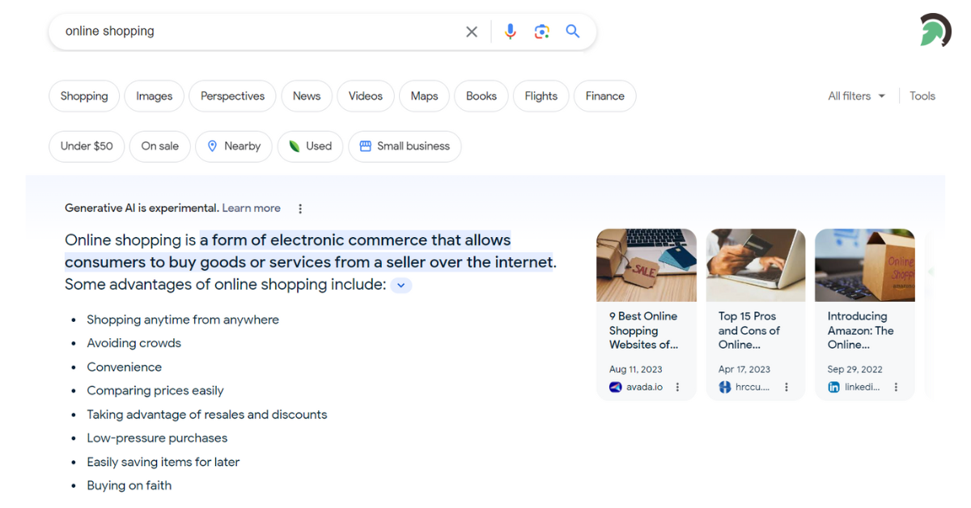This screenshot has width=971, height=508.
Task: Click the blue magnifier search icon
Action: click(x=573, y=32)
